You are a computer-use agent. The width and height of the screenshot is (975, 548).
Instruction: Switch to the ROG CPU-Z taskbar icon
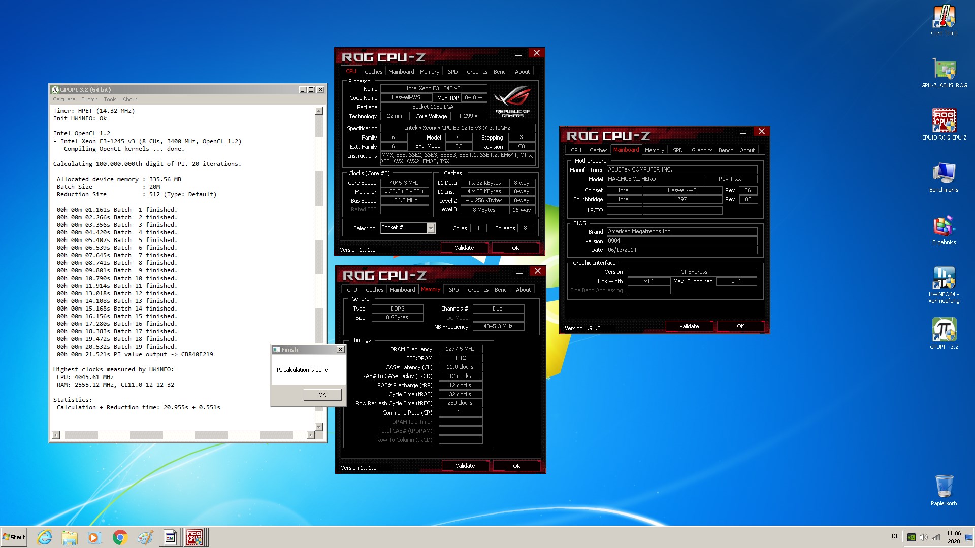(x=195, y=537)
